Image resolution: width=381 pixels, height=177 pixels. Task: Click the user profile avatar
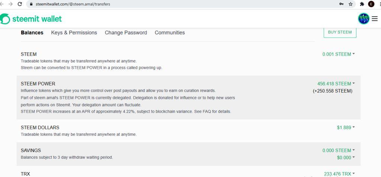click(x=364, y=19)
